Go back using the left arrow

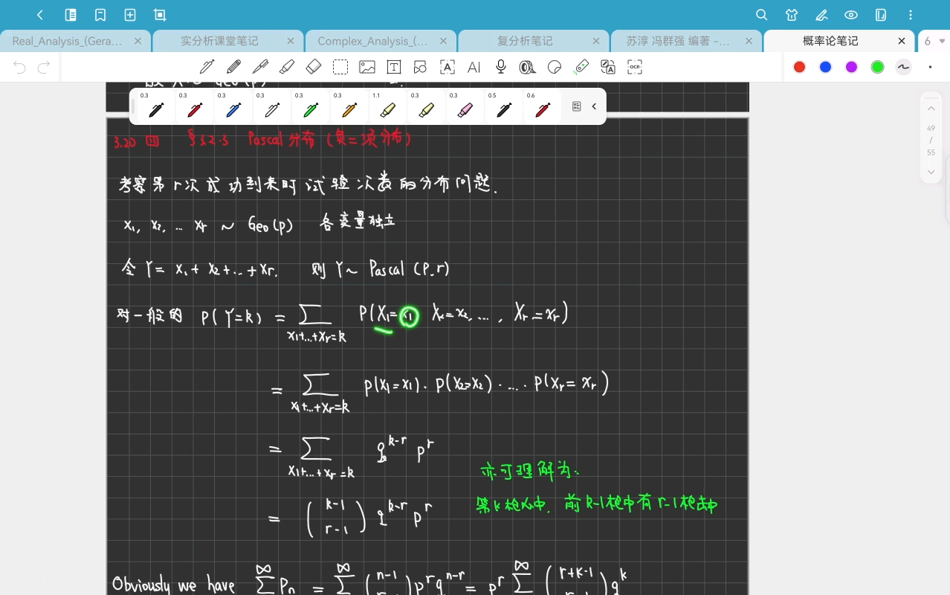point(40,15)
